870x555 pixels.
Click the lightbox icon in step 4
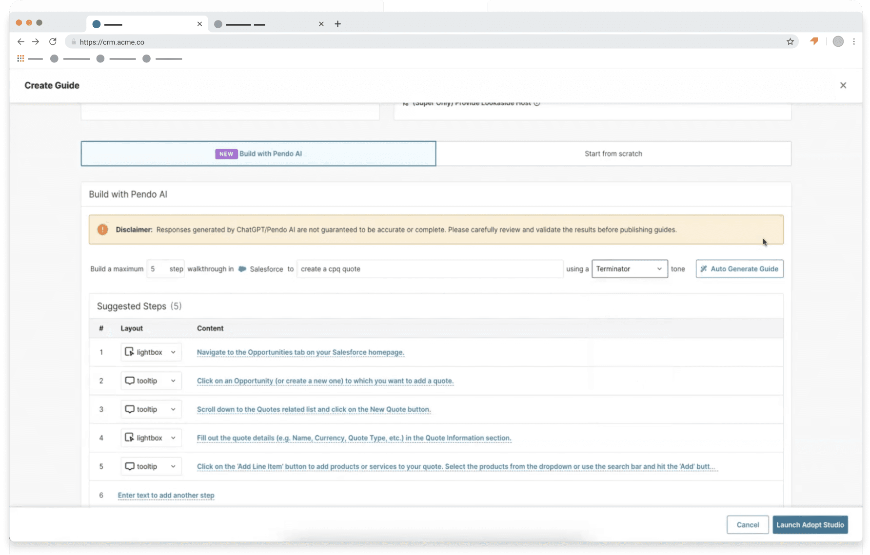[x=129, y=438]
